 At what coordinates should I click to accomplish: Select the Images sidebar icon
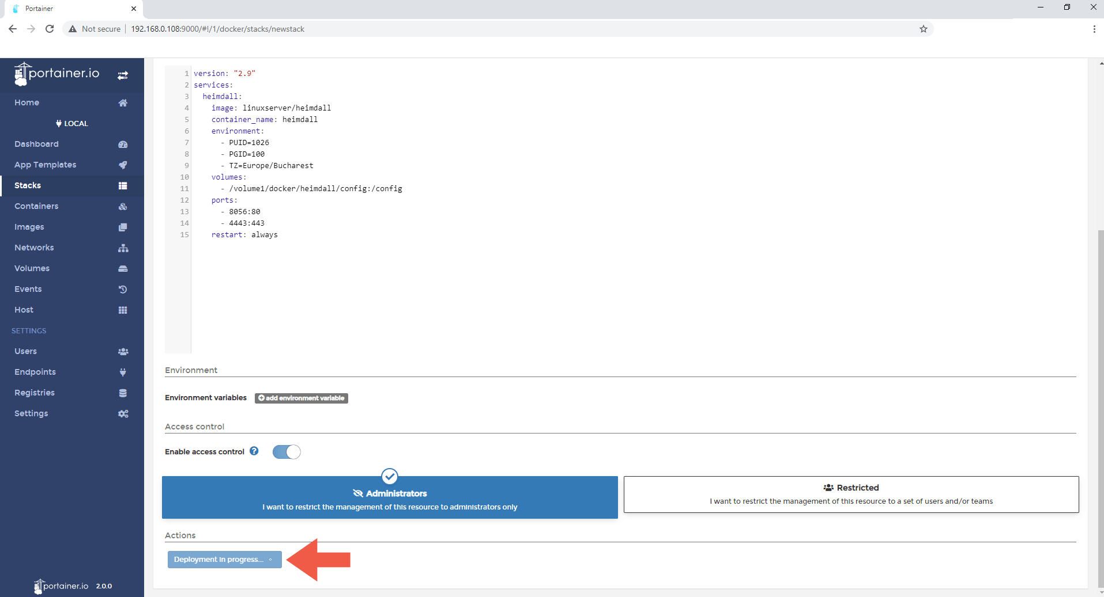click(123, 227)
